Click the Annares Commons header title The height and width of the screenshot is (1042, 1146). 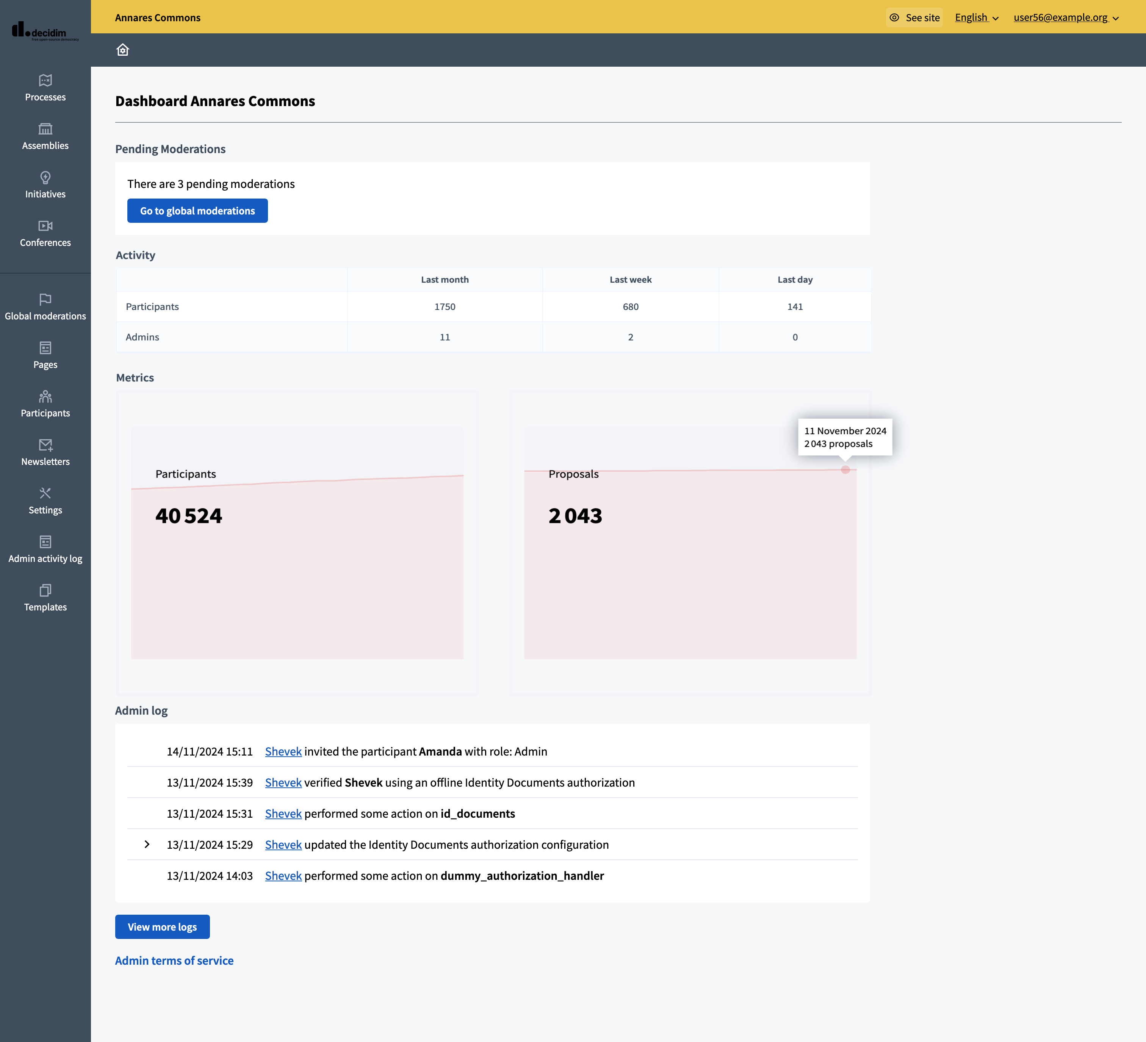pos(158,17)
